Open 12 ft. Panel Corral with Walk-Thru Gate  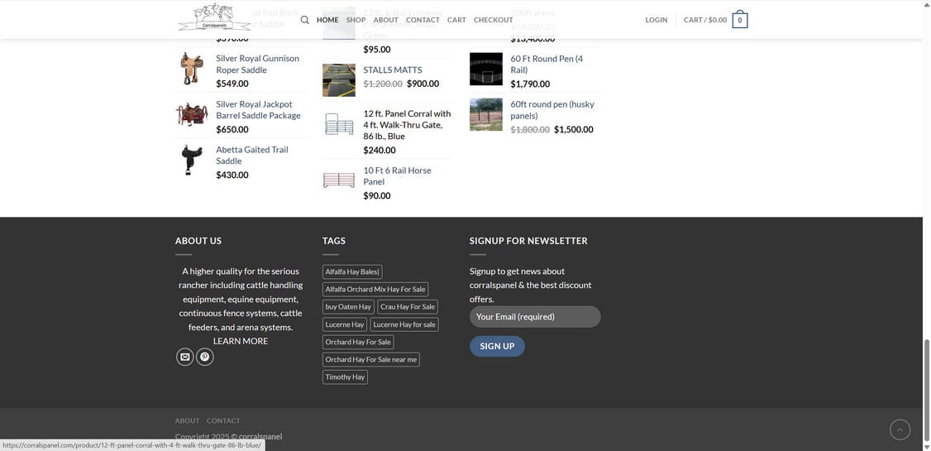point(408,125)
